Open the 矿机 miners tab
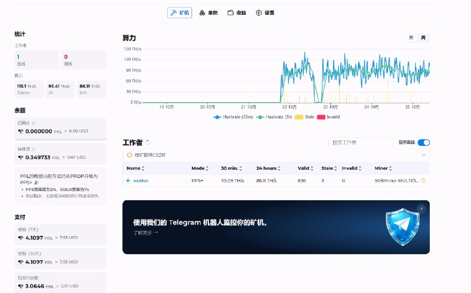 [x=180, y=12]
